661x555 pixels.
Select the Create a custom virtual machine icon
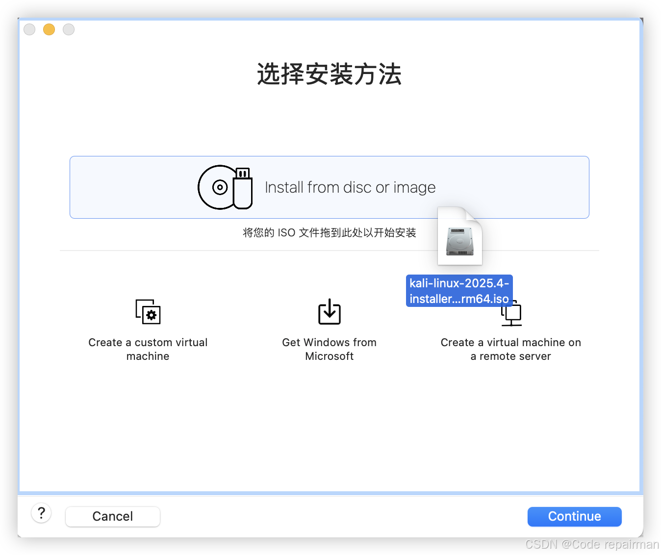(x=148, y=312)
